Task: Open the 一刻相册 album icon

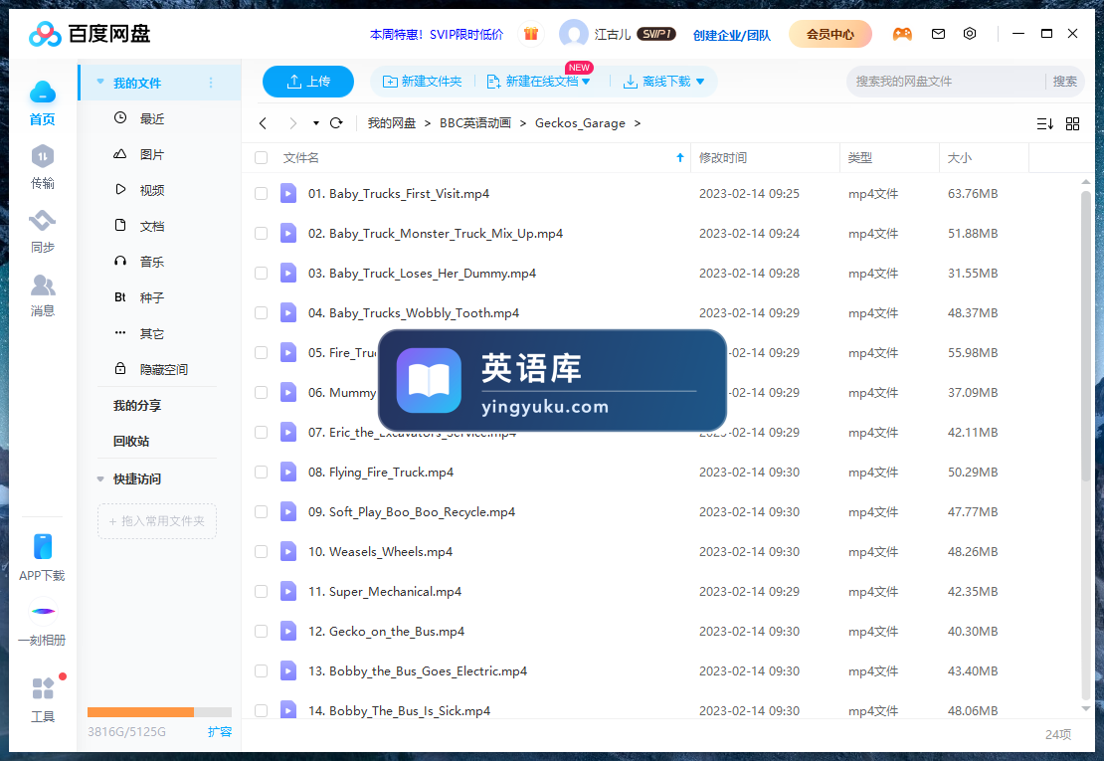Action: pos(43,611)
